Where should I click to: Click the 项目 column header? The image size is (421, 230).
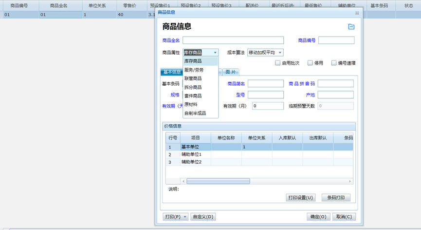tap(196, 138)
